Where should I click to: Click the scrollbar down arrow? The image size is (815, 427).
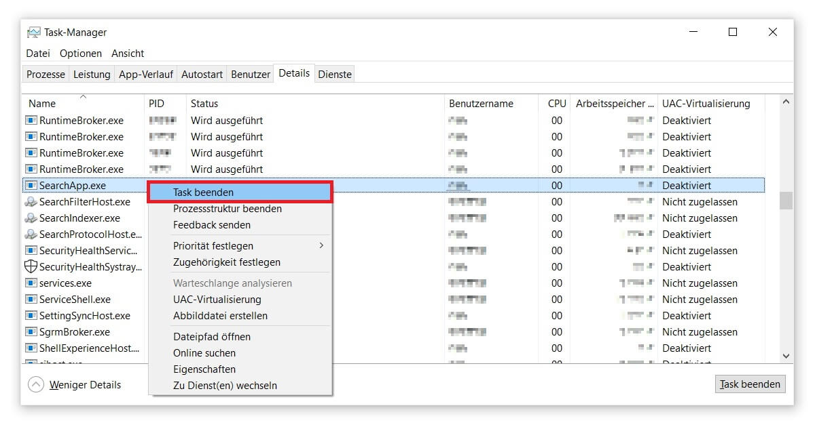point(786,355)
